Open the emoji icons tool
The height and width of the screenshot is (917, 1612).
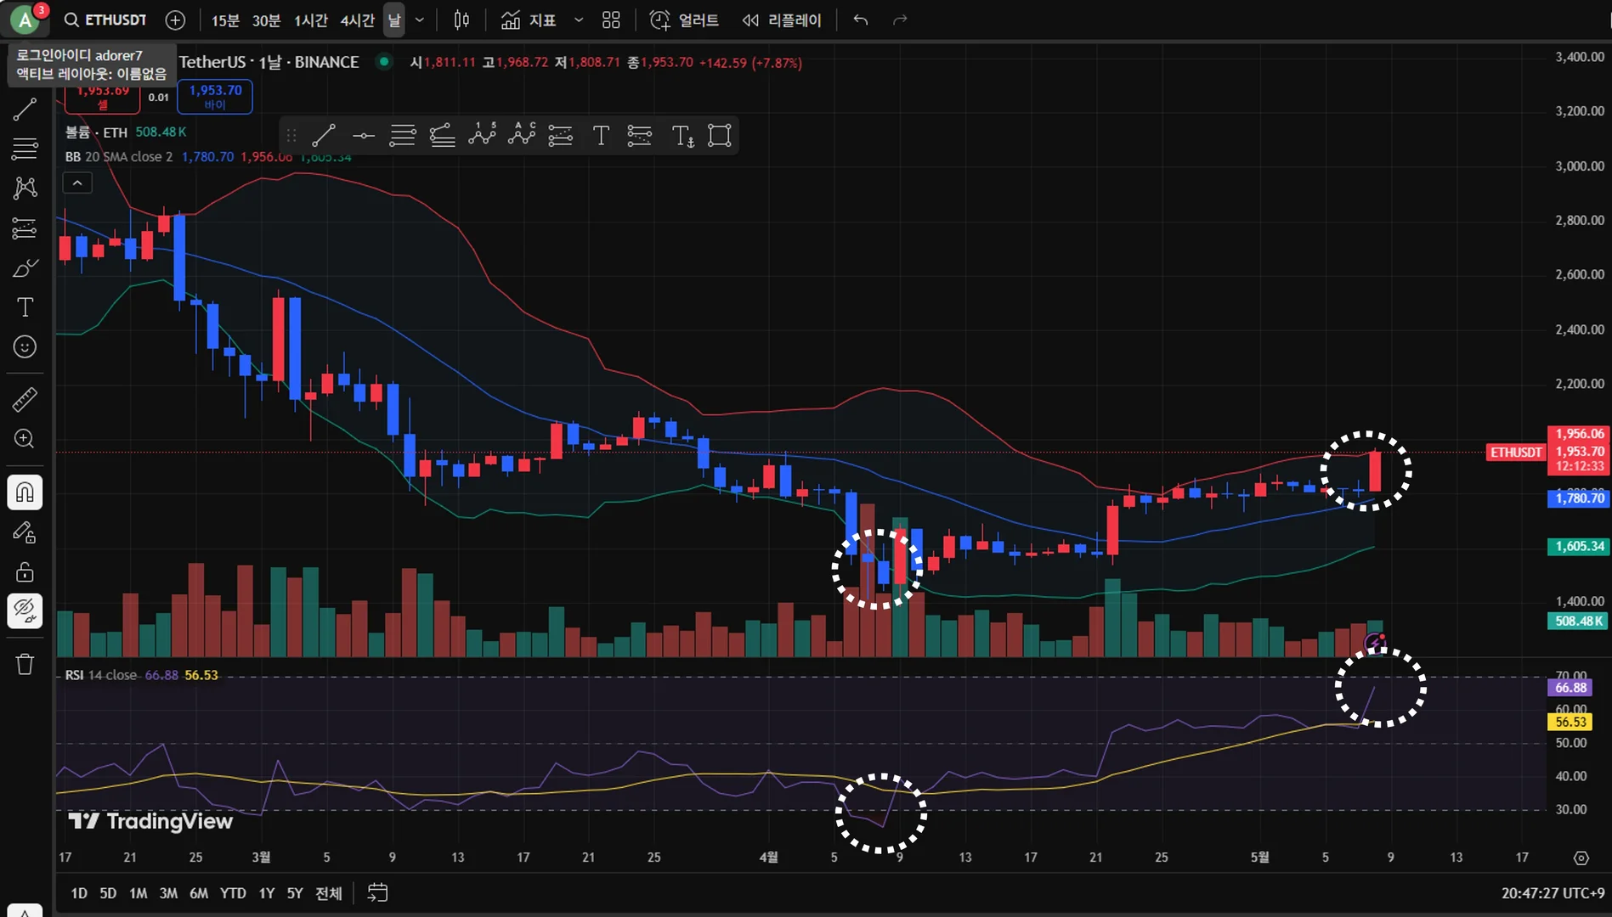tap(25, 346)
